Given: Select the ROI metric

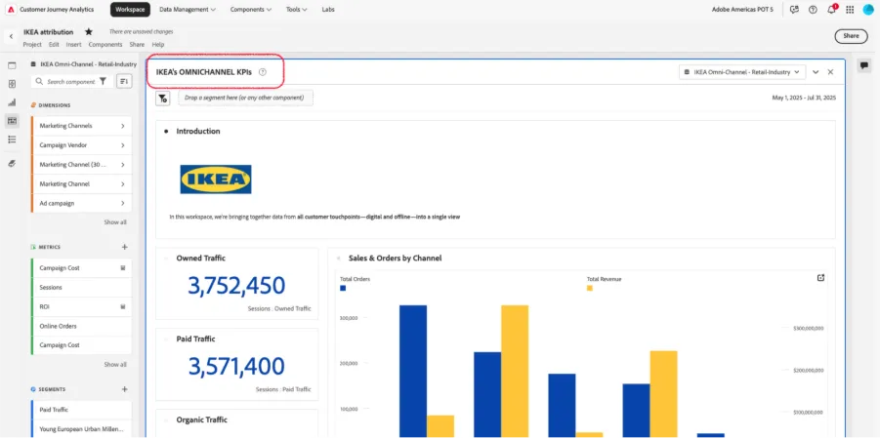Looking at the screenshot, I should (82, 307).
